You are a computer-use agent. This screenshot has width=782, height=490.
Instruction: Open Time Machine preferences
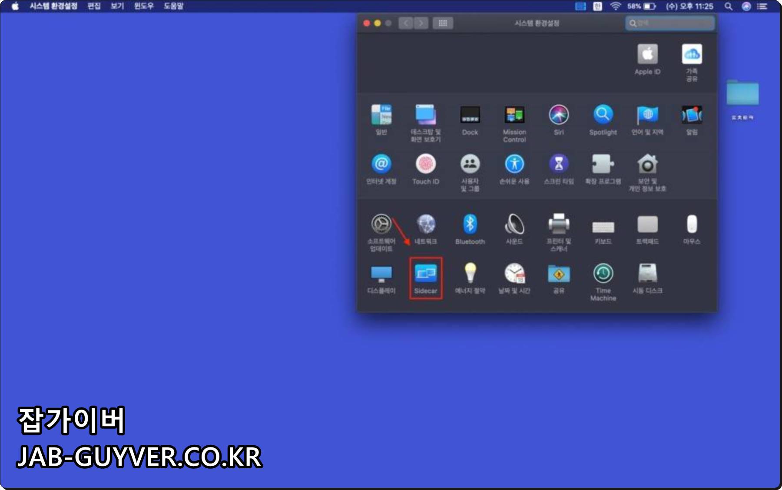click(x=603, y=282)
